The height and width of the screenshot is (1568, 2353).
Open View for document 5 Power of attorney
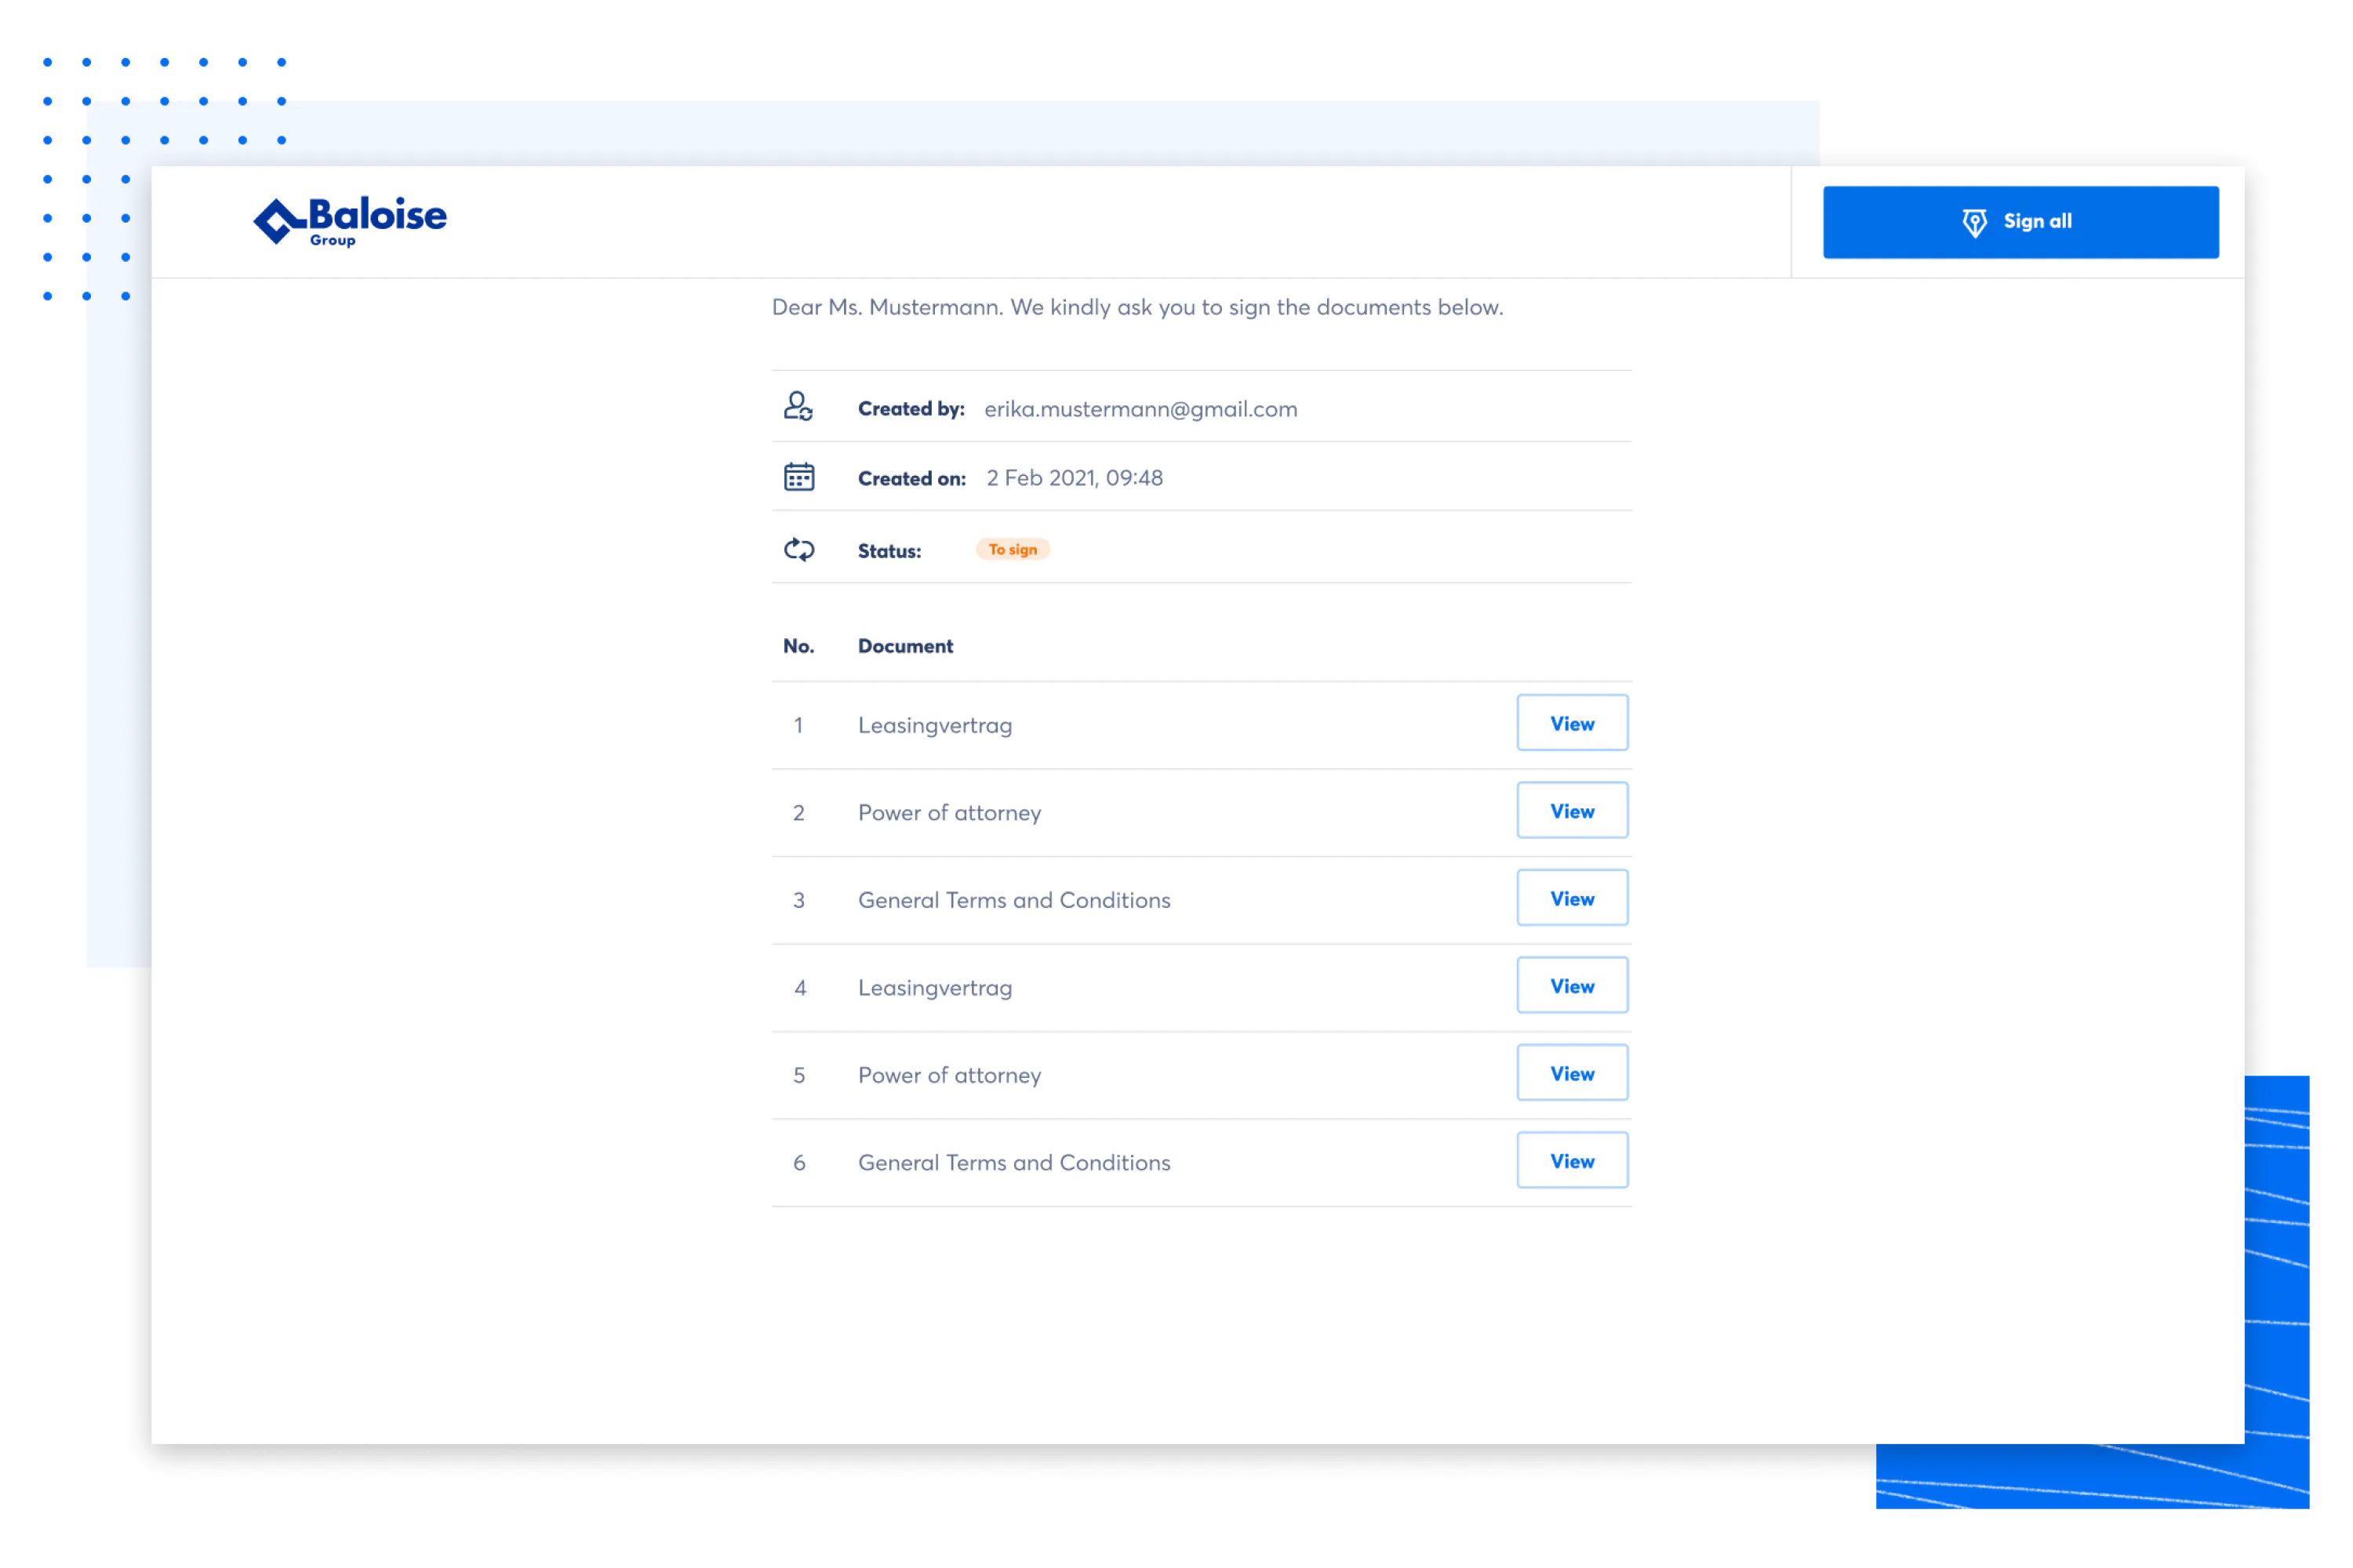pos(1572,1073)
